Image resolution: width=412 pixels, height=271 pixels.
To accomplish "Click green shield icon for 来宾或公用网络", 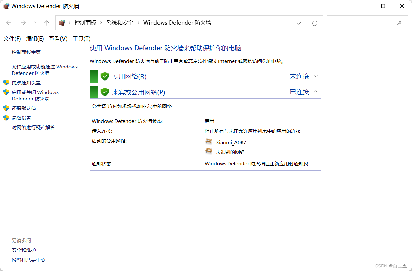I will pyautogui.click(x=105, y=92).
